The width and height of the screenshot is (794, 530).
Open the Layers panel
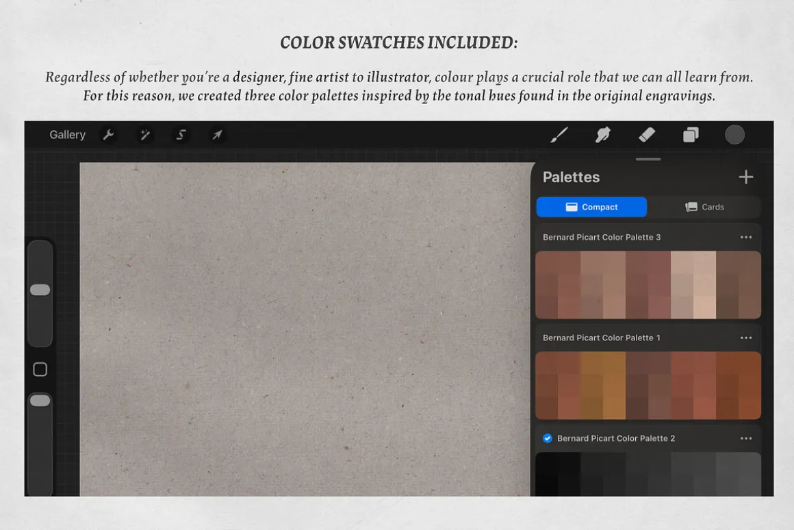click(691, 135)
